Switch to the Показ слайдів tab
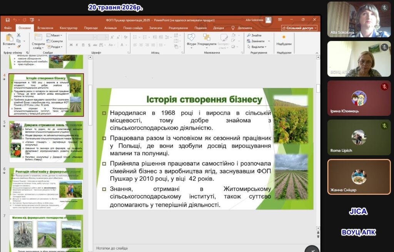 tap(133, 28)
